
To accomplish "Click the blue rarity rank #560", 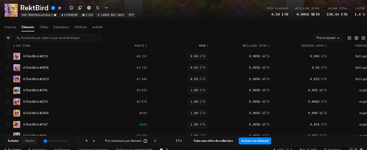I will 143,125.
